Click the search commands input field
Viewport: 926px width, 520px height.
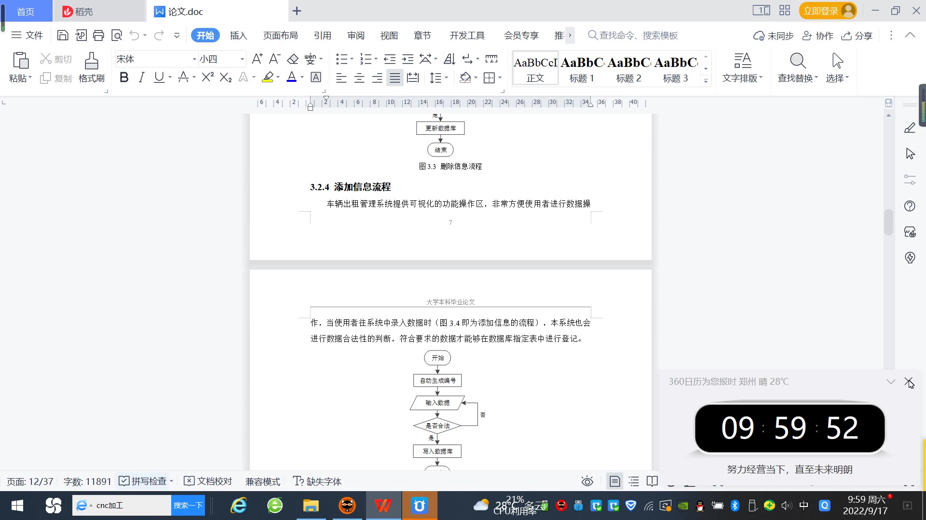point(638,36)
